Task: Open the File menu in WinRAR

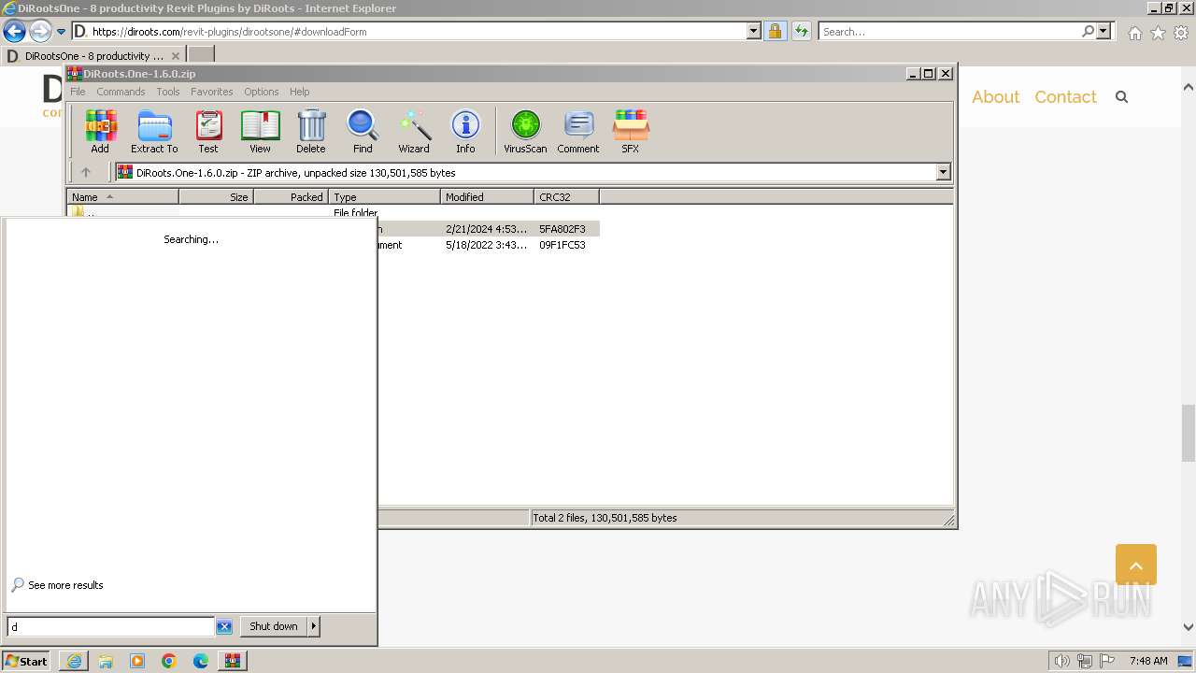Action: pyautogui.click(x=78, y=92)
